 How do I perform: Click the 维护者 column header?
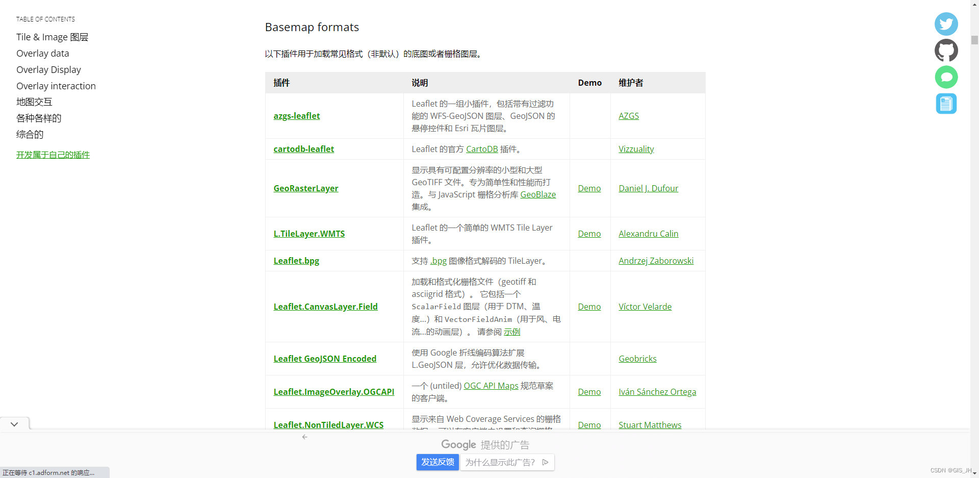[631, 83]
